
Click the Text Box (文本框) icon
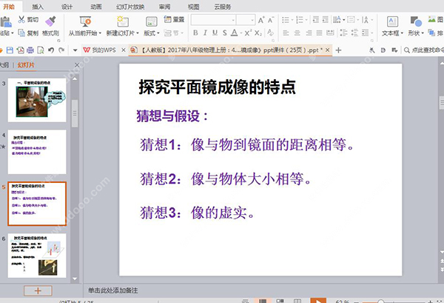tap(392, 21)
